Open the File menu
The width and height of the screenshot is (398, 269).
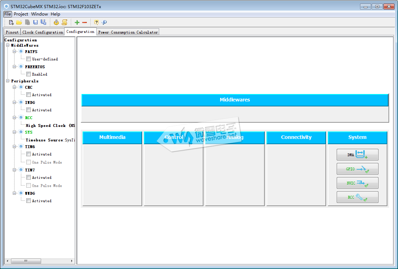tap(7, 14)
